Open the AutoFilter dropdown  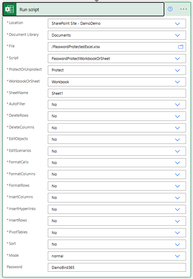pos(117,104)
